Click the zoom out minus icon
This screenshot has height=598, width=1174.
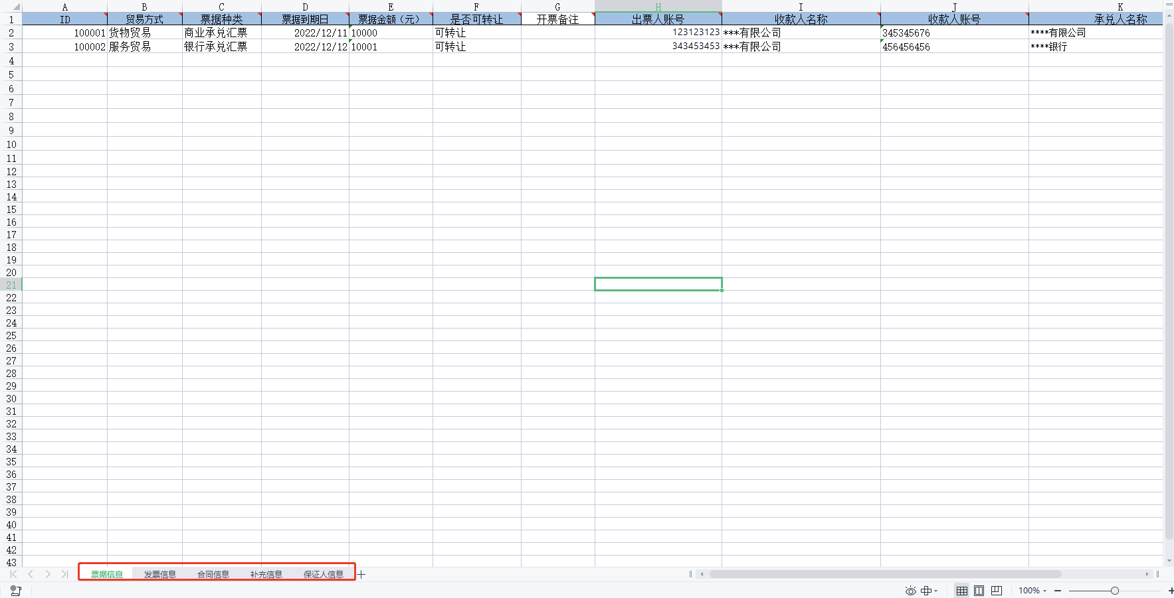click(1058, 591)
